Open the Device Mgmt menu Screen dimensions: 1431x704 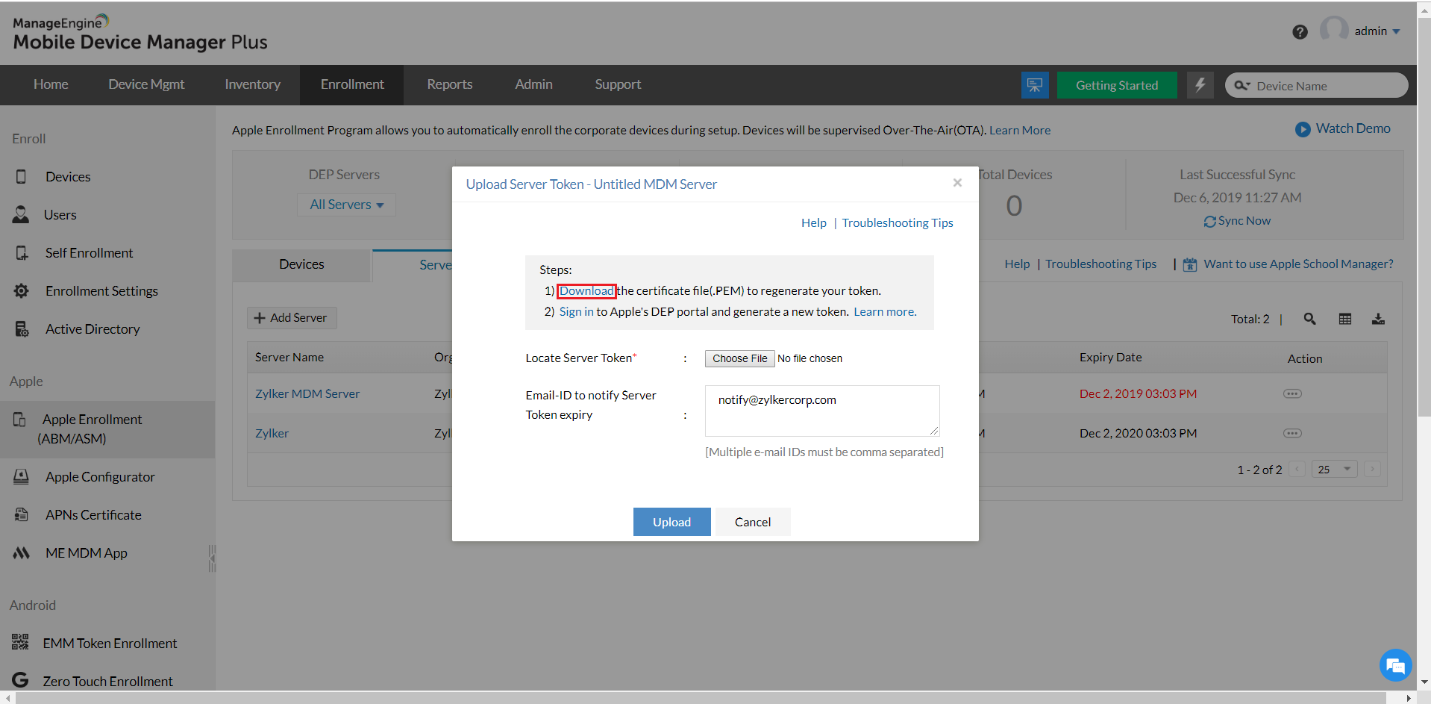[x=146, y=84]
